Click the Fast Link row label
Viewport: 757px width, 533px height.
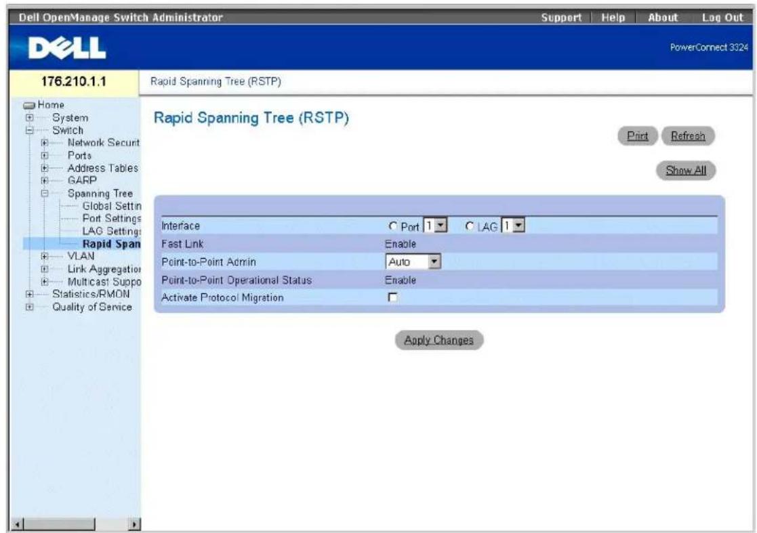[x=182, y=244]
